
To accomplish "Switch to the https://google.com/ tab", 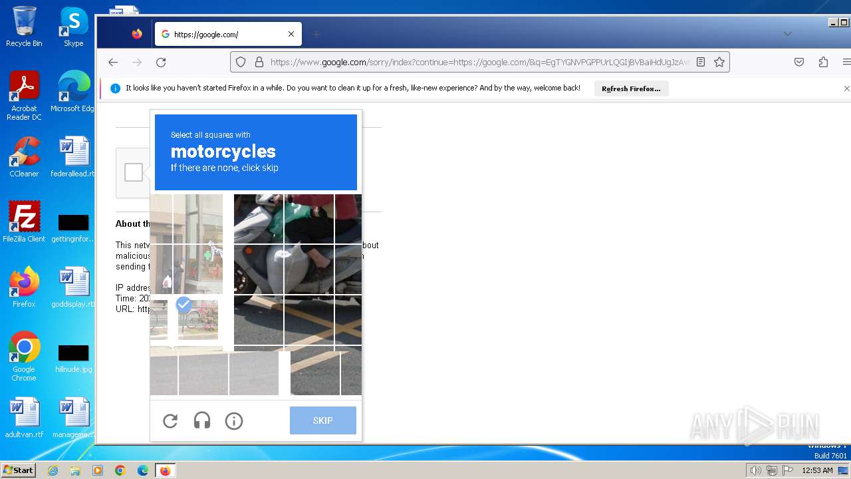I will click(x=228, y=34).
